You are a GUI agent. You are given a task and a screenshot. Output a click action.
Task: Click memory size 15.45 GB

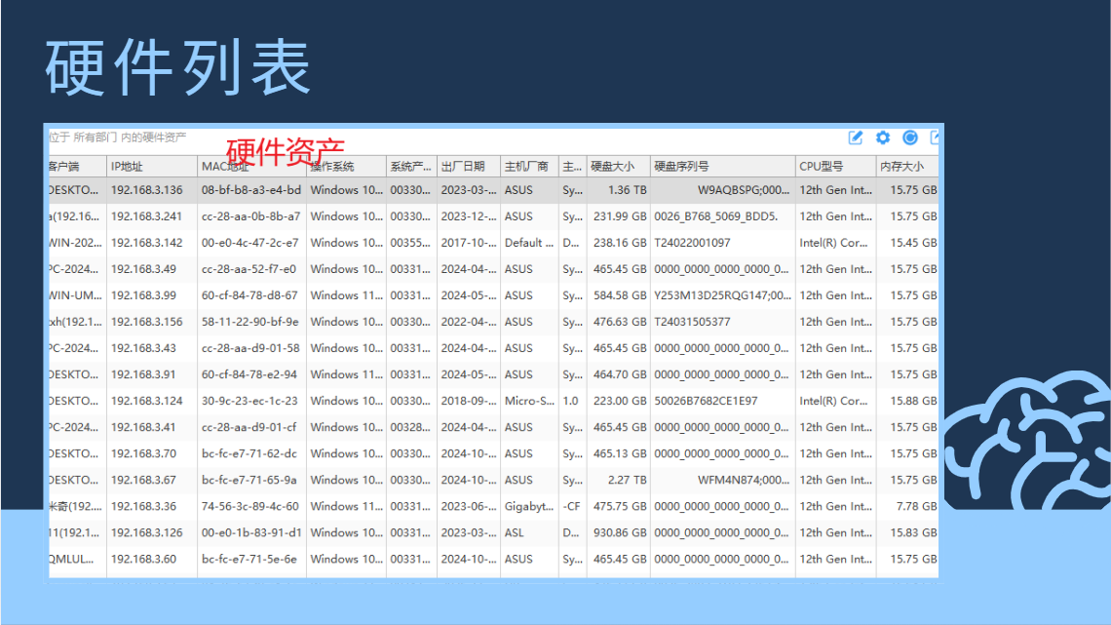point(913,243)
